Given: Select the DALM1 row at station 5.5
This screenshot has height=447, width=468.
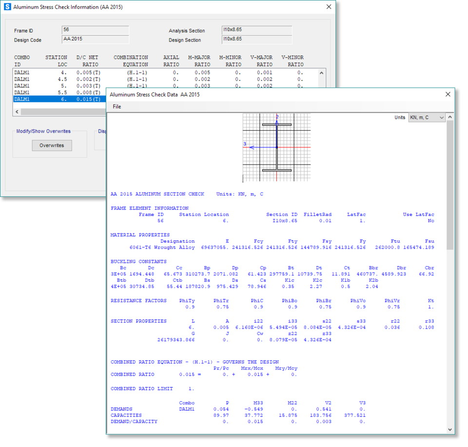Looking at the screenshot, I should click(x=58, y=92).
